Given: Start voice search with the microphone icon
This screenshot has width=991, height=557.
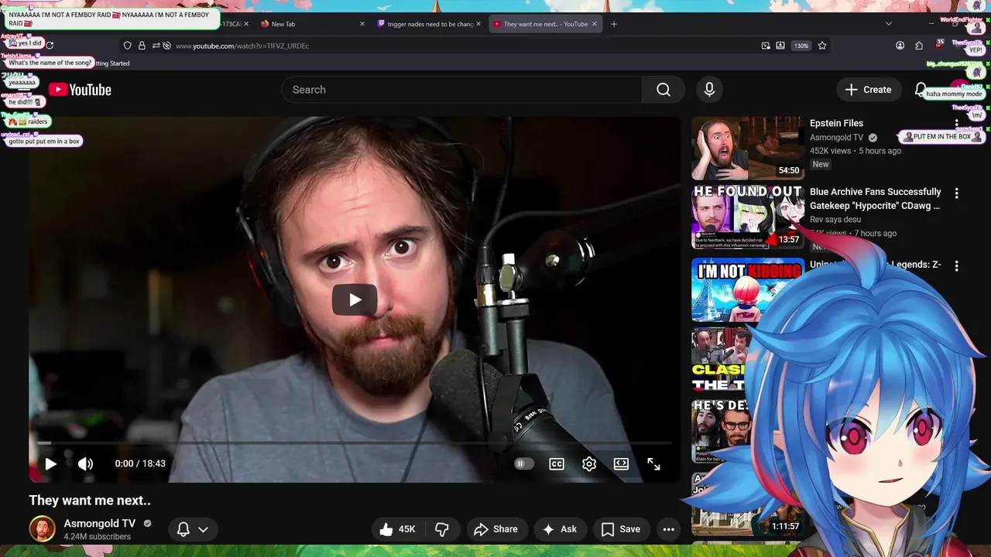Looking at the screenshot, I should [709, 90].
